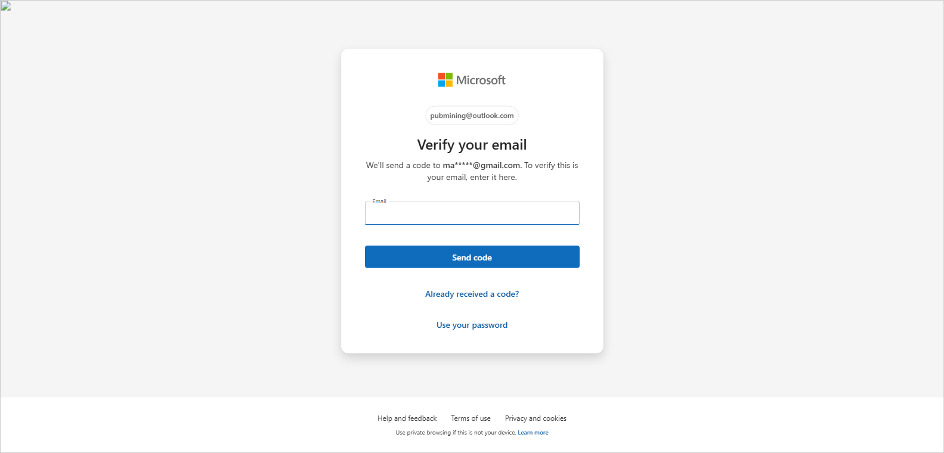Choose Use your password link

coord(472,325)
